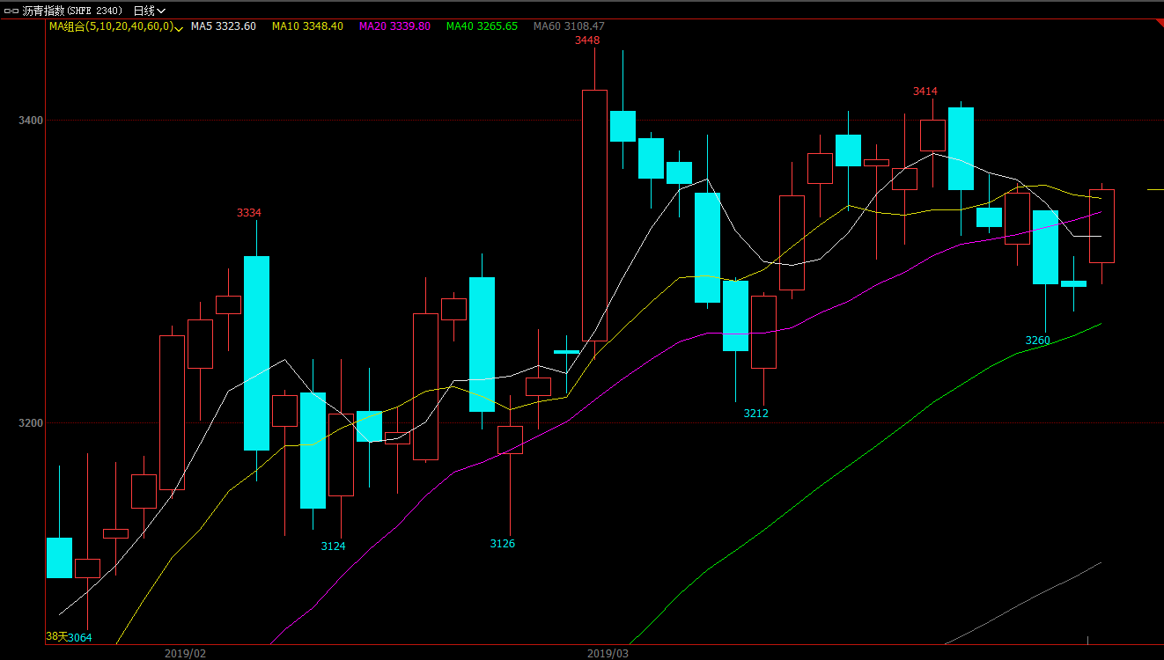Viewport: 1164px width, 660px height.
Task: Select the MA20 3339.80 indicator label
Action: [394, 26]
